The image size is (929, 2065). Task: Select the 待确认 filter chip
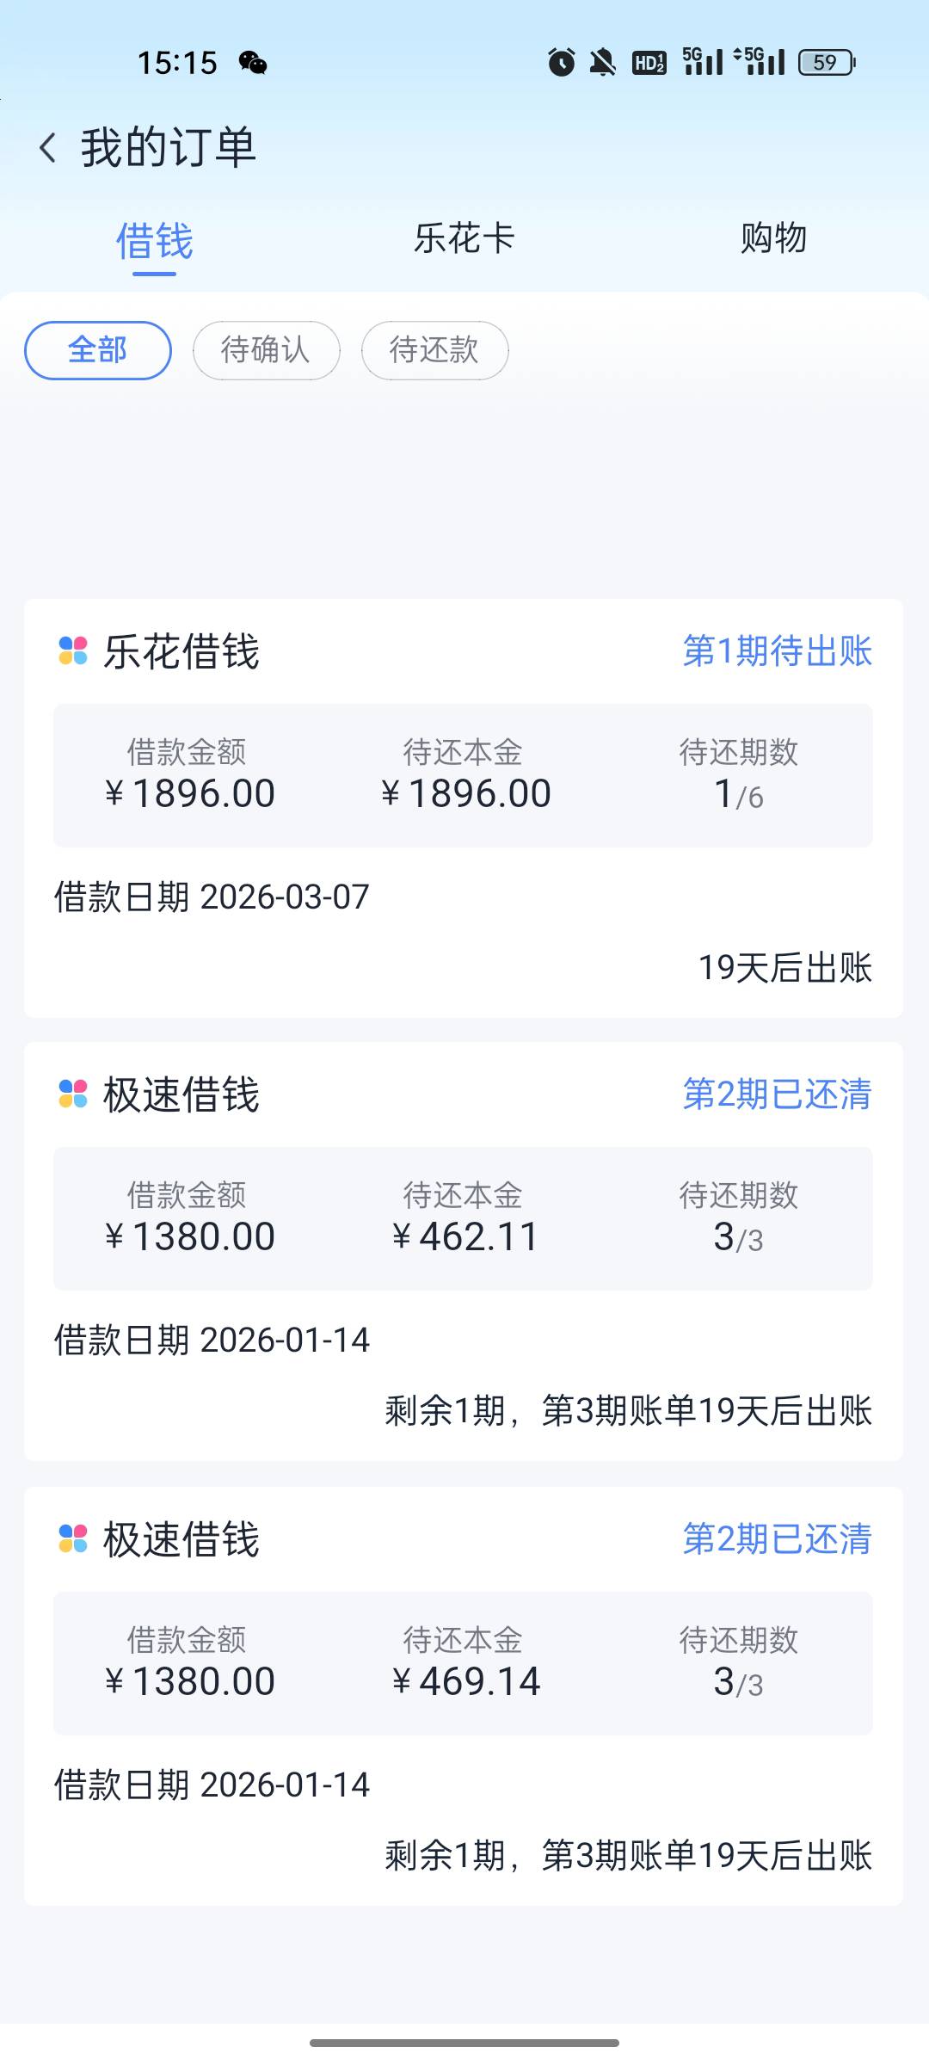[266, 350]
